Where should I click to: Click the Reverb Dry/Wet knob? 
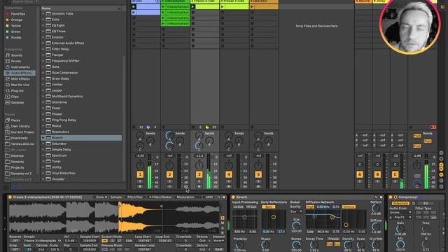376,245
